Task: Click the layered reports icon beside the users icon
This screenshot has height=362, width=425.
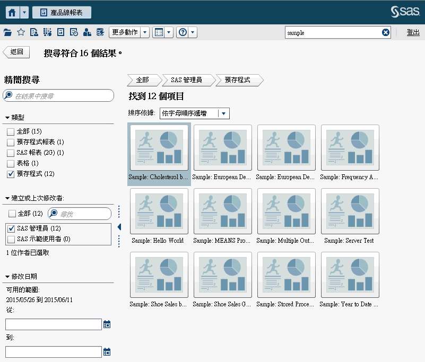Action: pyautogui.click(x=99, y=32)
